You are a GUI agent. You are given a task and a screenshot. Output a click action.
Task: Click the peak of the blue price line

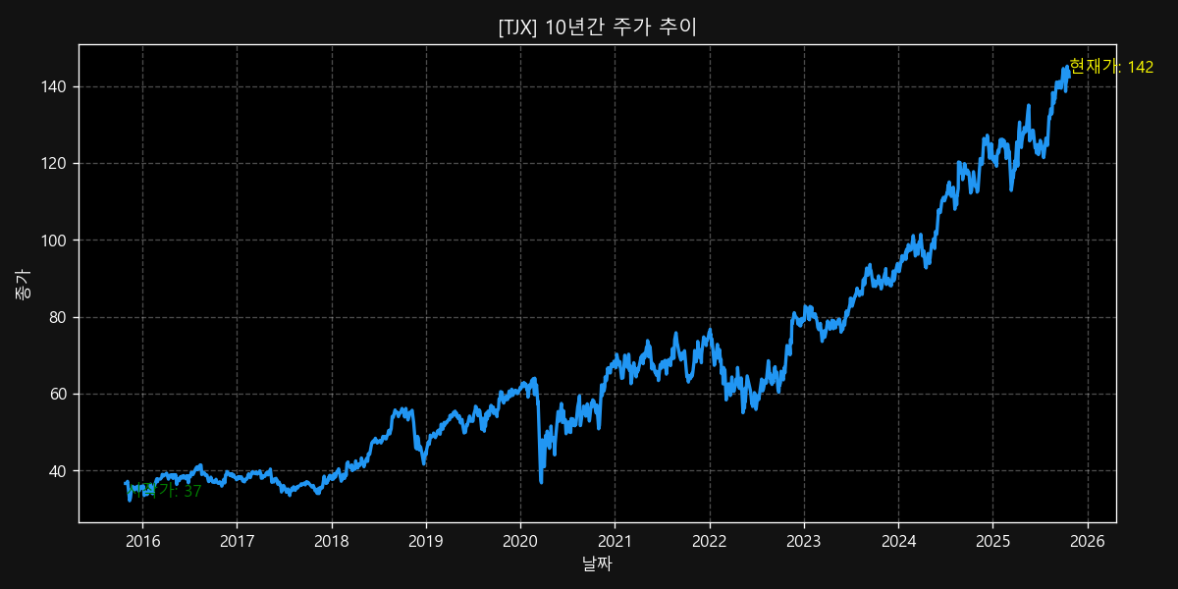(x=1066, y=67)
